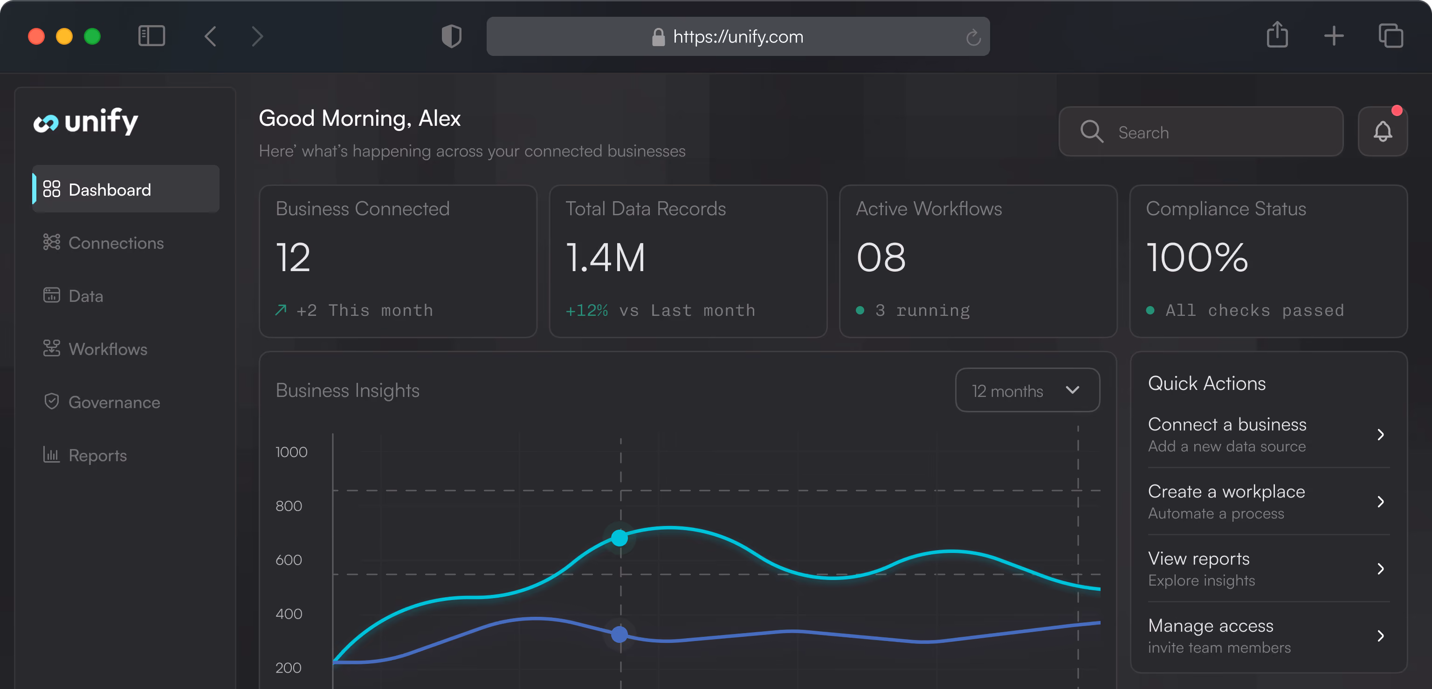
Task: Click the 'invite team members' subtitle
Action: pyautogui.click(x=1219, y=648)
